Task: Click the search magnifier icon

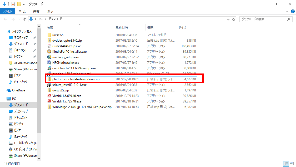Action: point(289,19)
